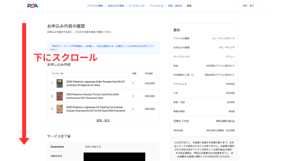
Task: Go to サービスレベル breadcrumb step
Action: [137, 6]
